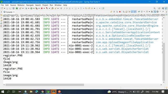The width and height of the screenshot is (168, 94).
Task: Close the Console tab
Action: pos(14,12)
